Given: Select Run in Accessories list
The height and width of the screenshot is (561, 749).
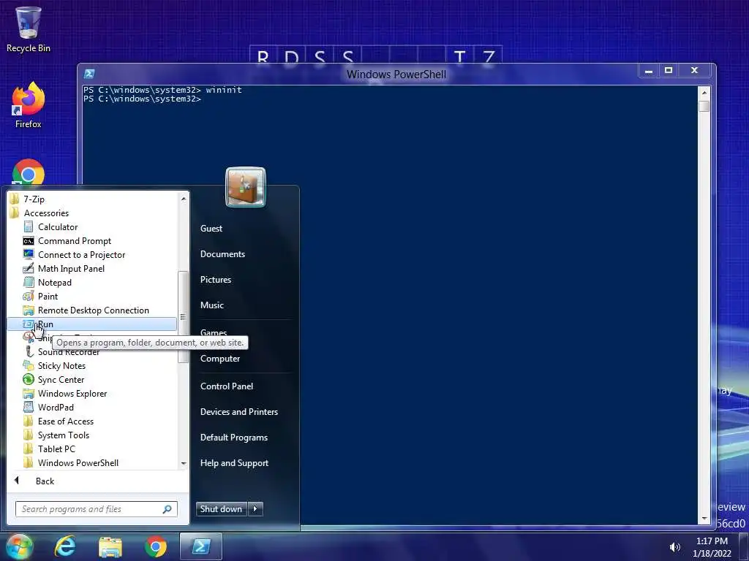Looking at the screenshot, I should pos(91,324).
